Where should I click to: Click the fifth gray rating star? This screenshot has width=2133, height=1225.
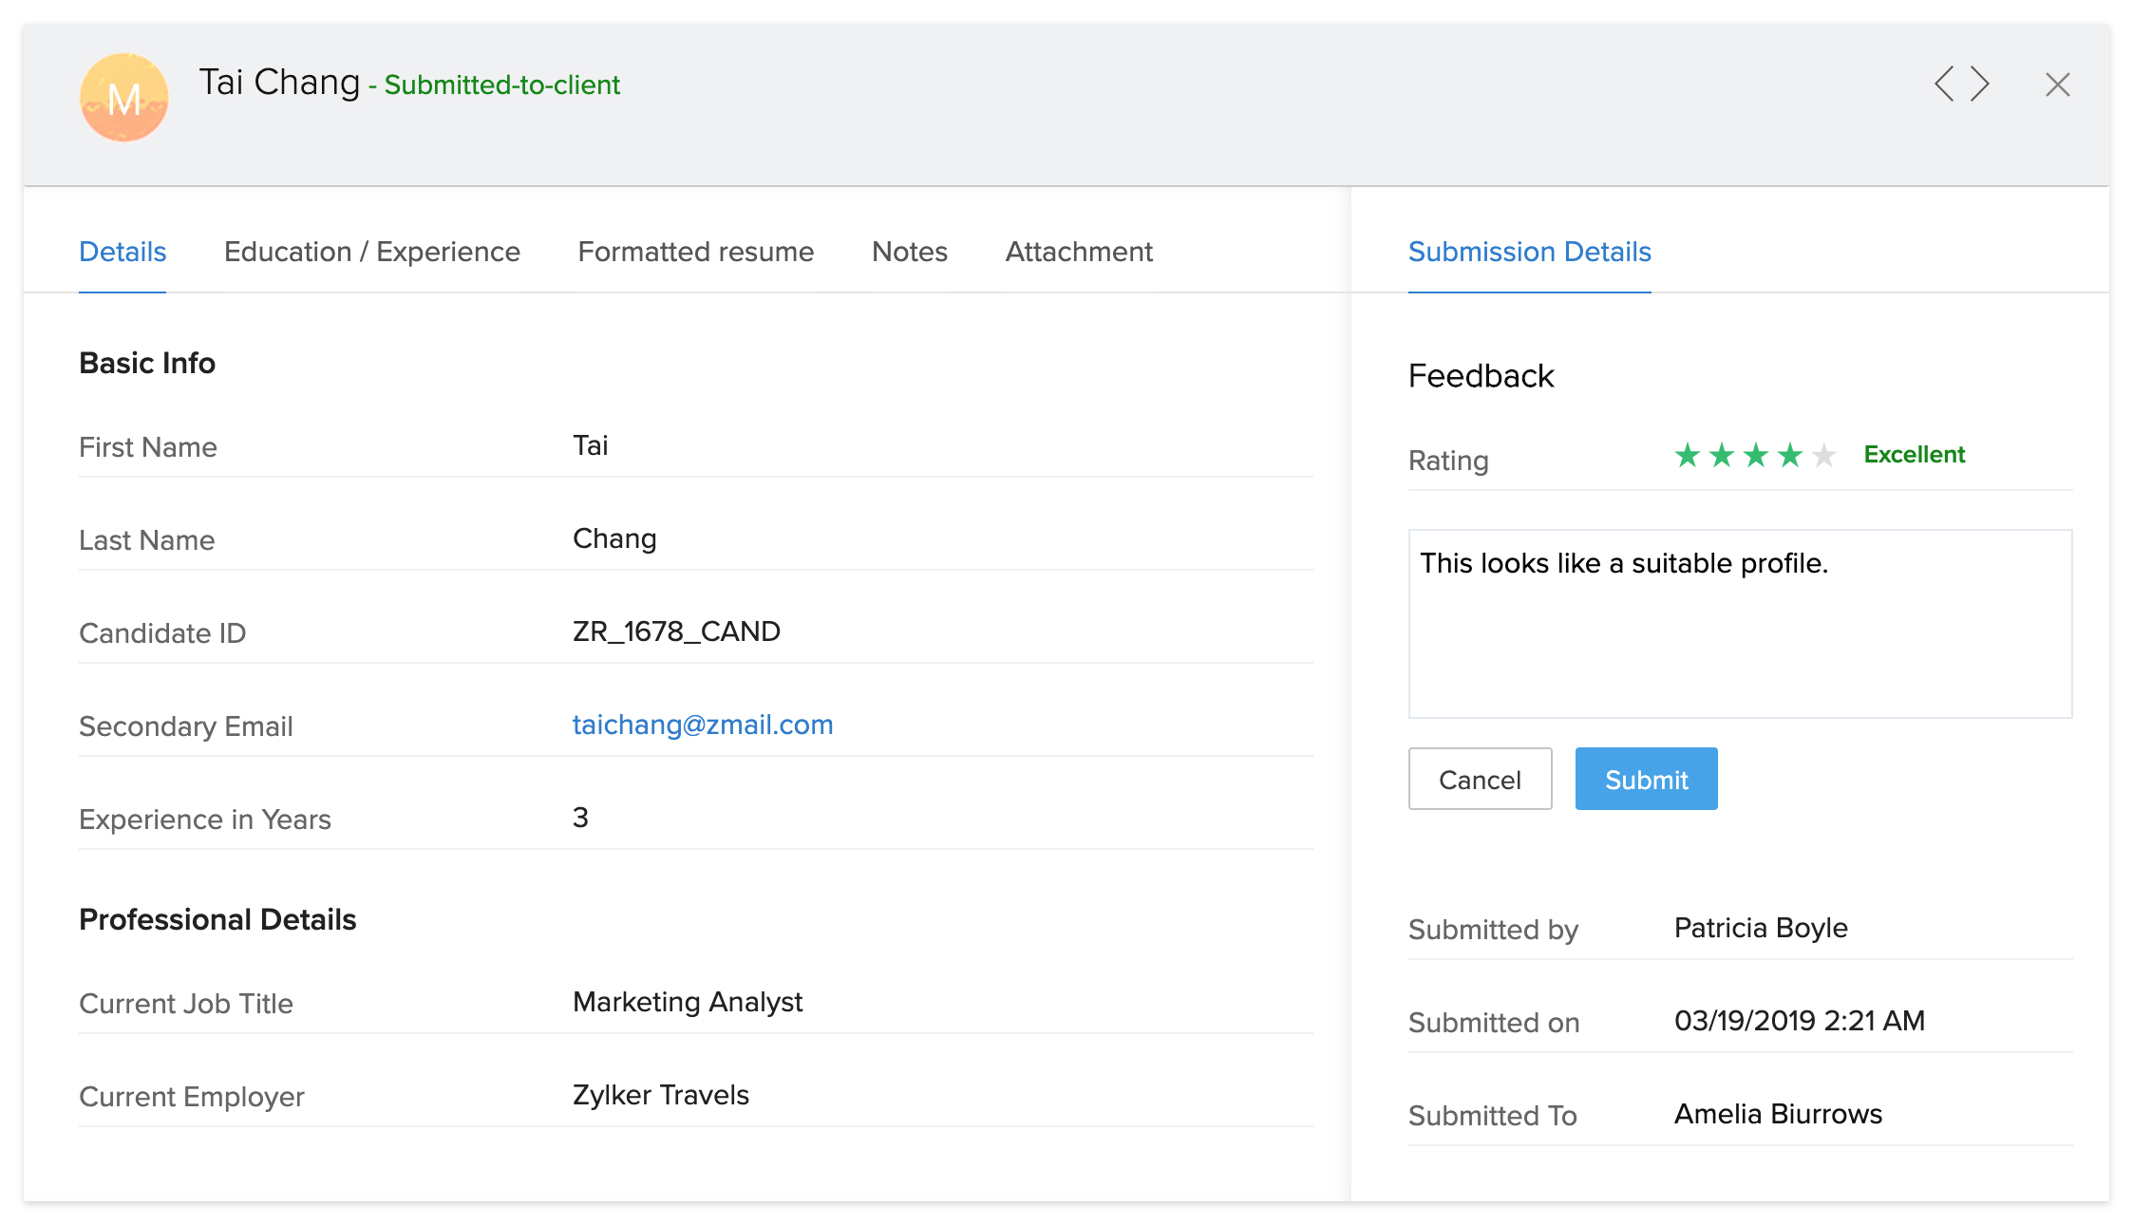click(1823, 456)
